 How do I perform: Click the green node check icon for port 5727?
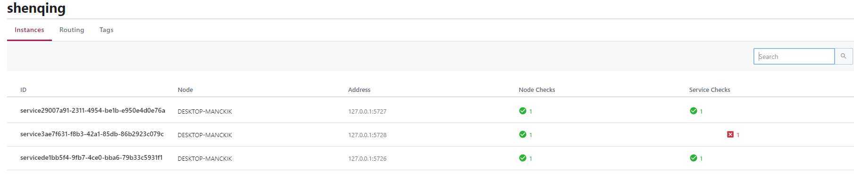point(522,111)
